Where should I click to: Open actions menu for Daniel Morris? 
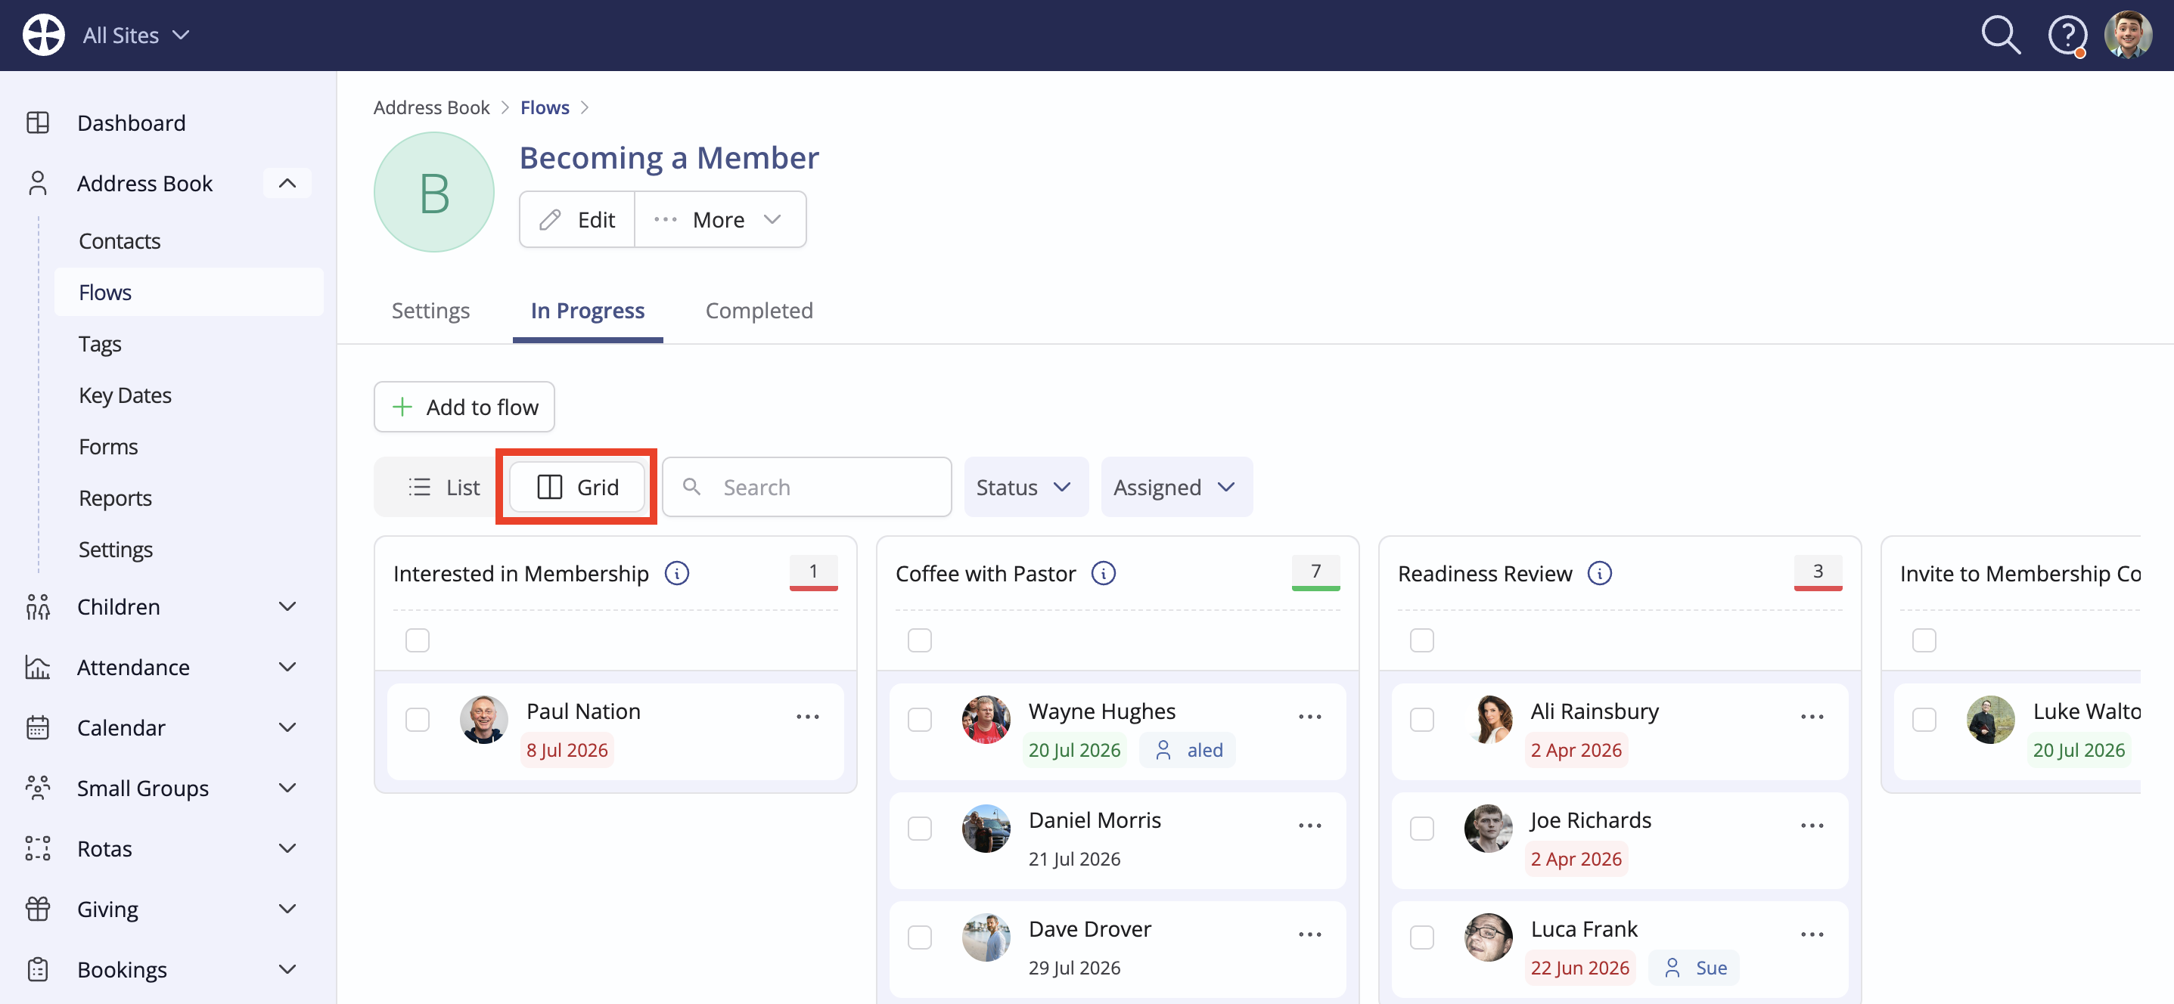[x=1310, y=825]
